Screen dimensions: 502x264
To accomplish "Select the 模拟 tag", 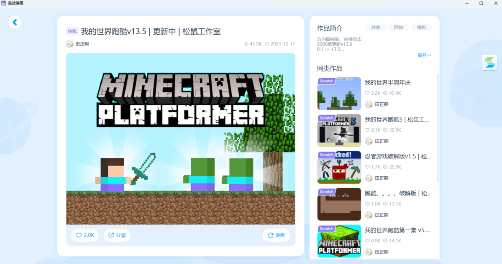I will pyautogui.click(x=421, y=28).
